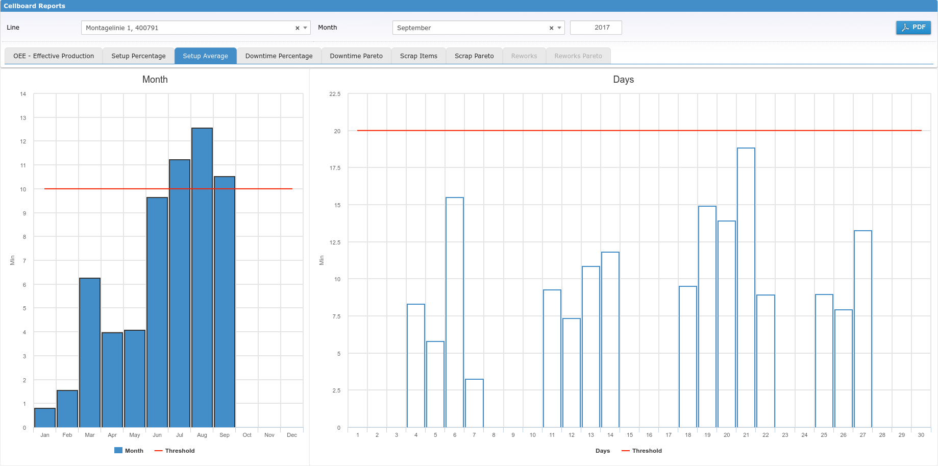938x466 pixels.
Task: Toggle Month series in left chart legend
Action: 129,451
